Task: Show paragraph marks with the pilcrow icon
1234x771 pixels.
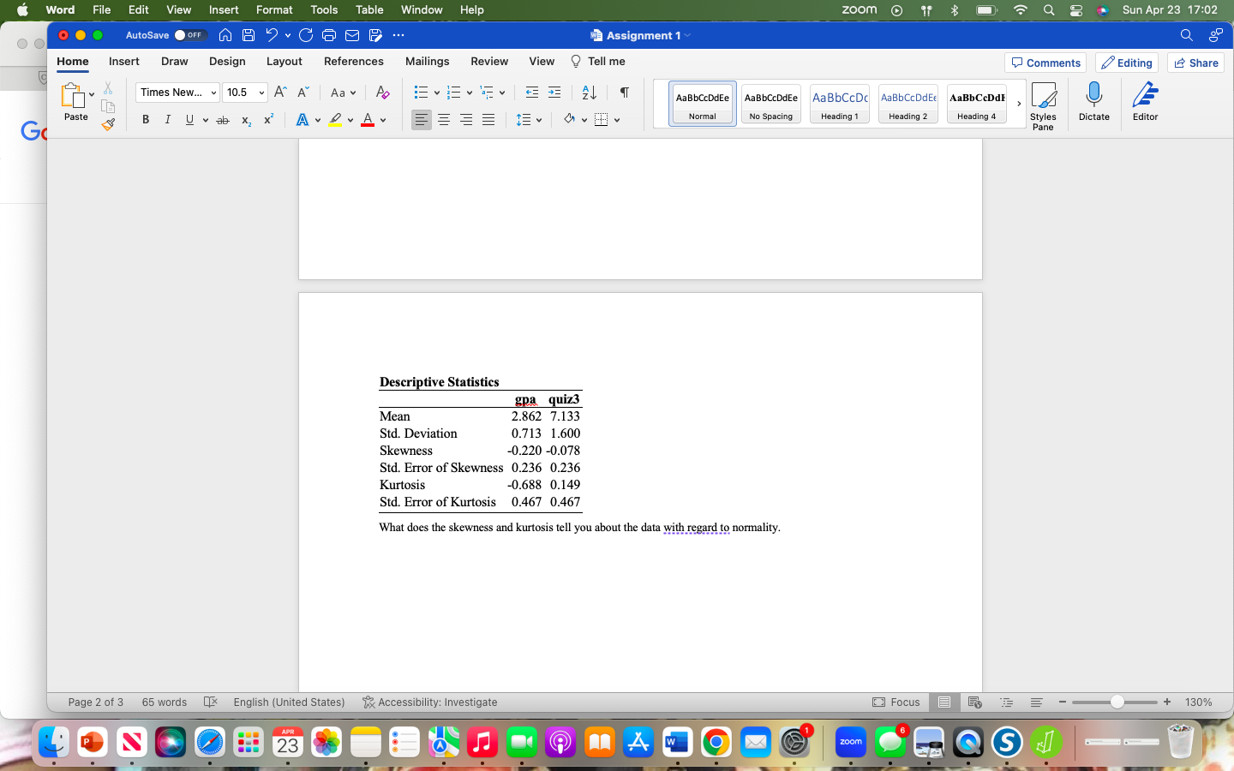Action: pos(623,92)
